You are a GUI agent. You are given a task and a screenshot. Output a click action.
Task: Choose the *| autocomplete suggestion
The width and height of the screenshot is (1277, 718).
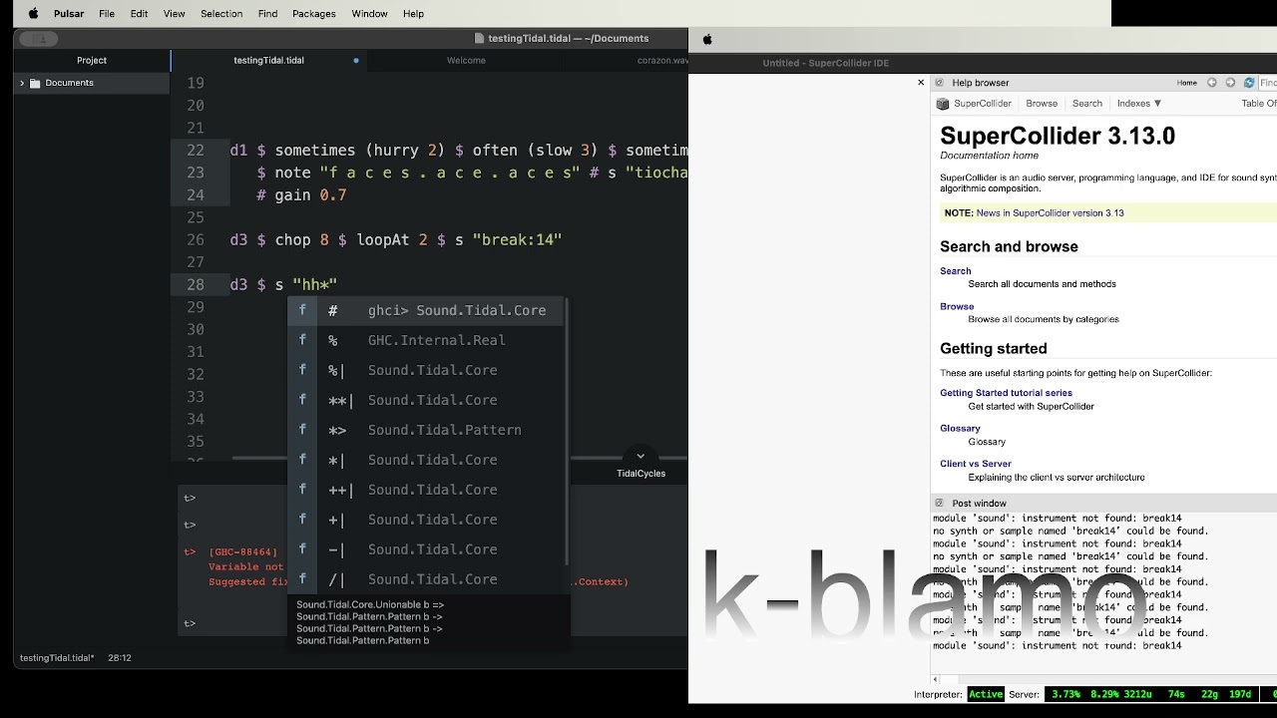click(427, 460)
